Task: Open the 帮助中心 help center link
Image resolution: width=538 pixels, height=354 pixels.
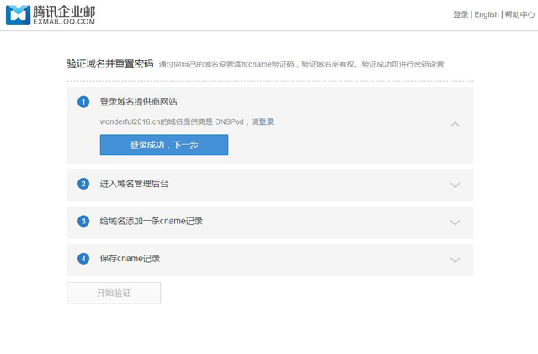Action: point(519,14)
